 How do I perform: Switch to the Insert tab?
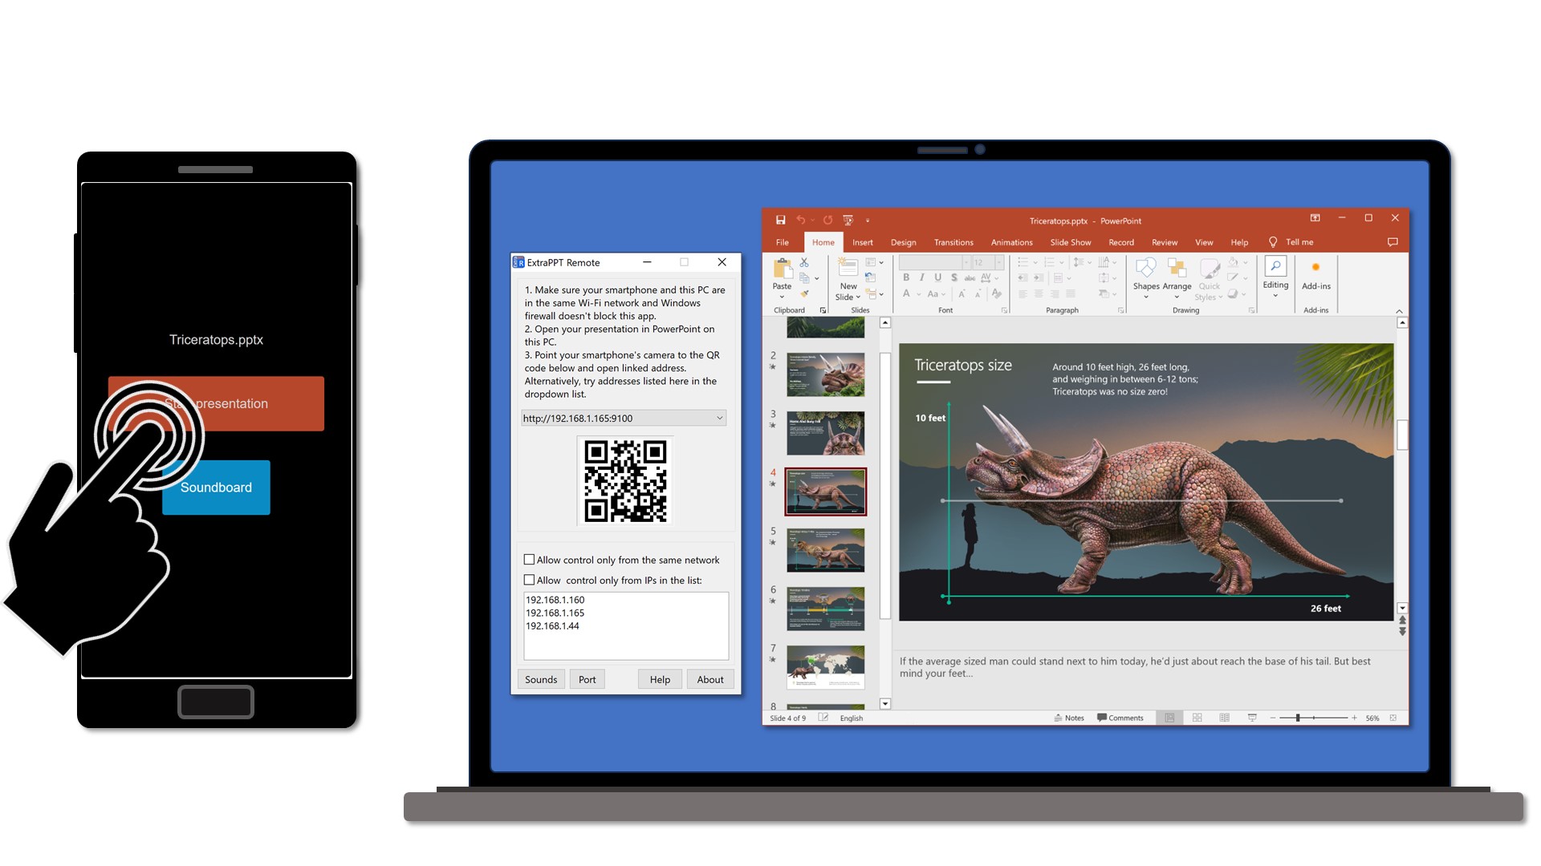(863, 242)
